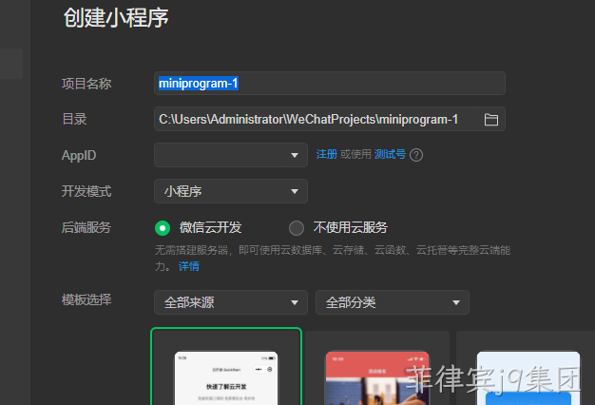Select the 不使用云服务 radio button
Screen dimensions: 595x405
coord(297,228)
